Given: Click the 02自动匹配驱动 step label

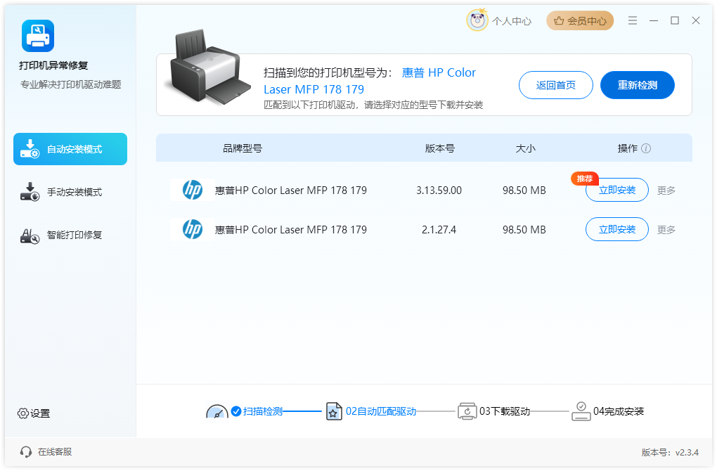Looking at the screenshot, I should [381, 411].
